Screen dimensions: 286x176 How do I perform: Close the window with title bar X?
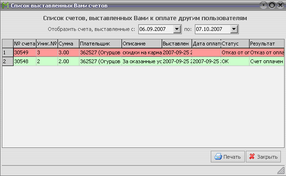click(x=280, y=5)
